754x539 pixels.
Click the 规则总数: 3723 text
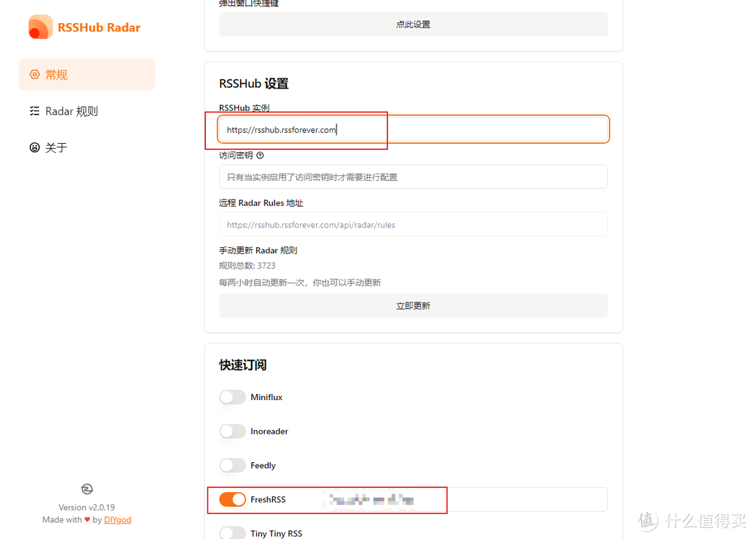pyautogui.click(x=247, y=265)
